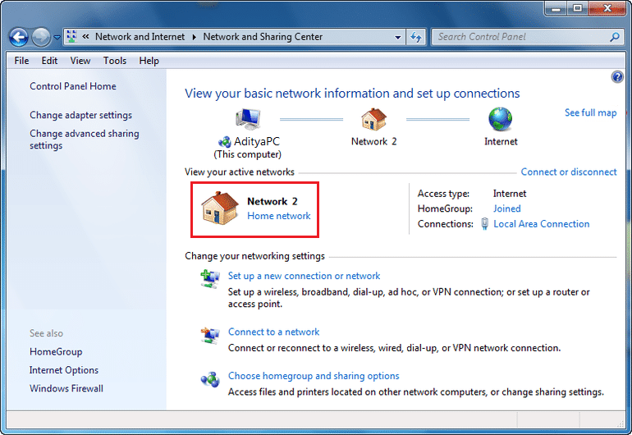Open the Edit menu

[49, 61]
